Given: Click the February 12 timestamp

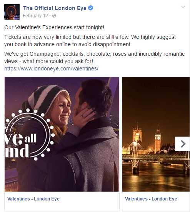Looking at the screenshot, I should click(x=35, y=16).
